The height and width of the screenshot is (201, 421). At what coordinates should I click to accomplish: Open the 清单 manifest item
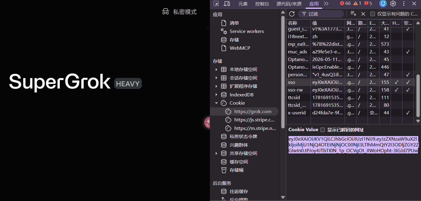click(234, 23)
